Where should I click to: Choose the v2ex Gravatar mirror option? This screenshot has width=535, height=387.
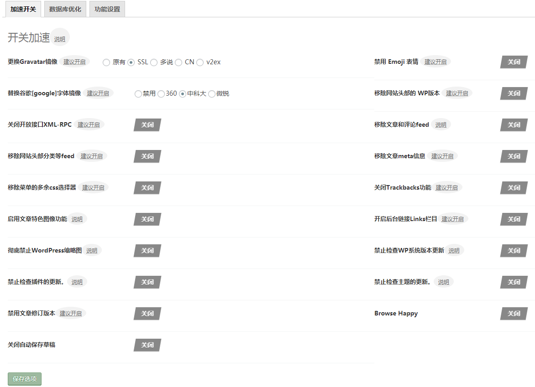coord(200,62)
